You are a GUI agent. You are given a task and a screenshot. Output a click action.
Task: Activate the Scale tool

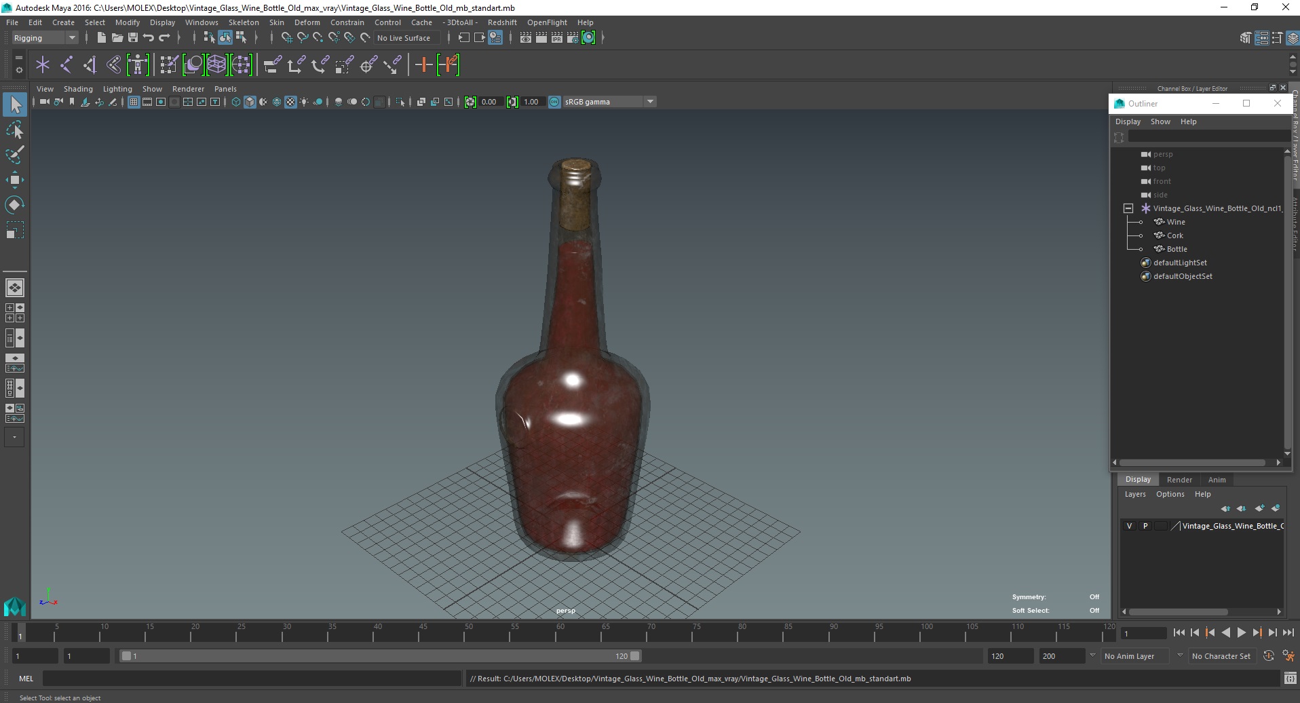[15, 230]
